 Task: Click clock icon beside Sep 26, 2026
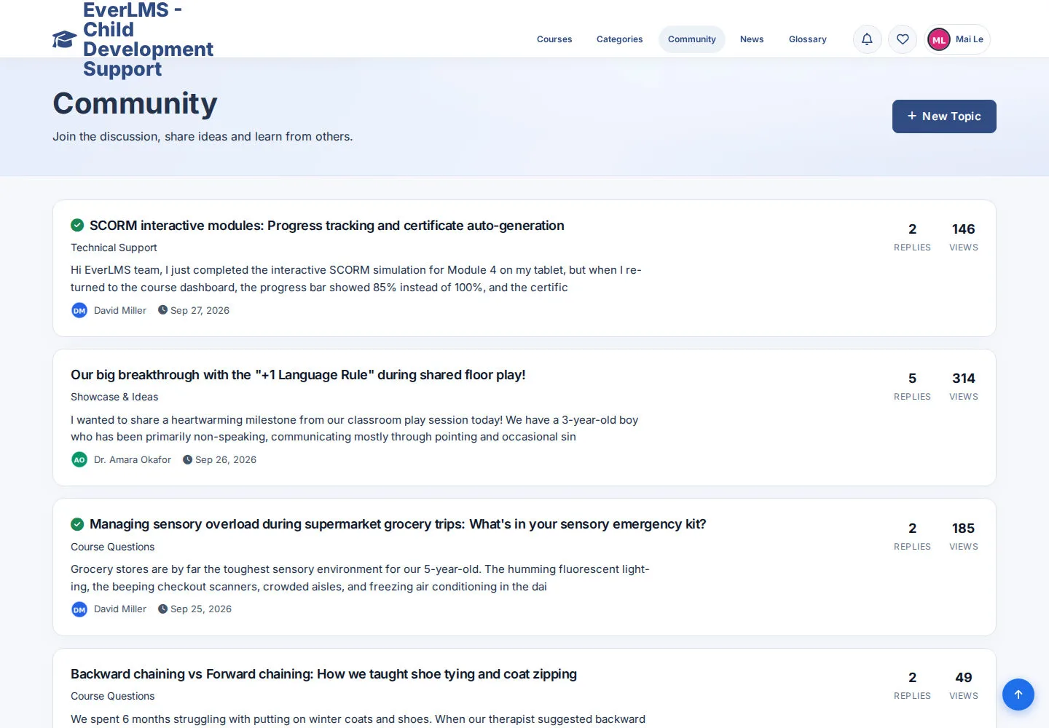[187, 459]
